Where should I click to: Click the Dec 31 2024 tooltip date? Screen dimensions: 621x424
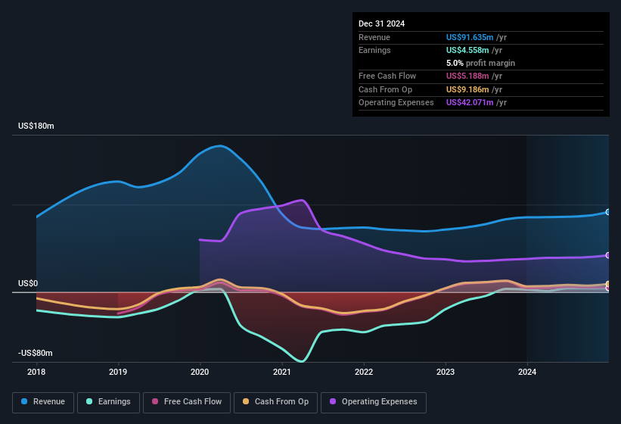381,23
